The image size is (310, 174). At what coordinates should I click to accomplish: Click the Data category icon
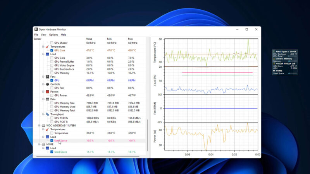[47, 99]
